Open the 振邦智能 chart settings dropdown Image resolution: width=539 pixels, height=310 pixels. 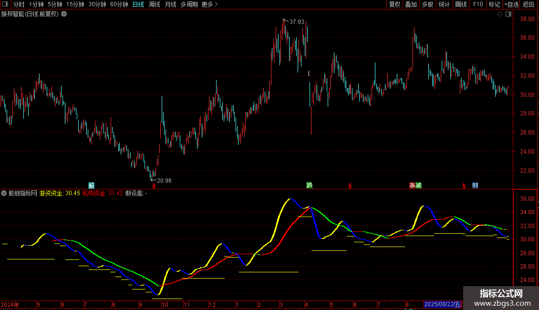tap(64, 14)
